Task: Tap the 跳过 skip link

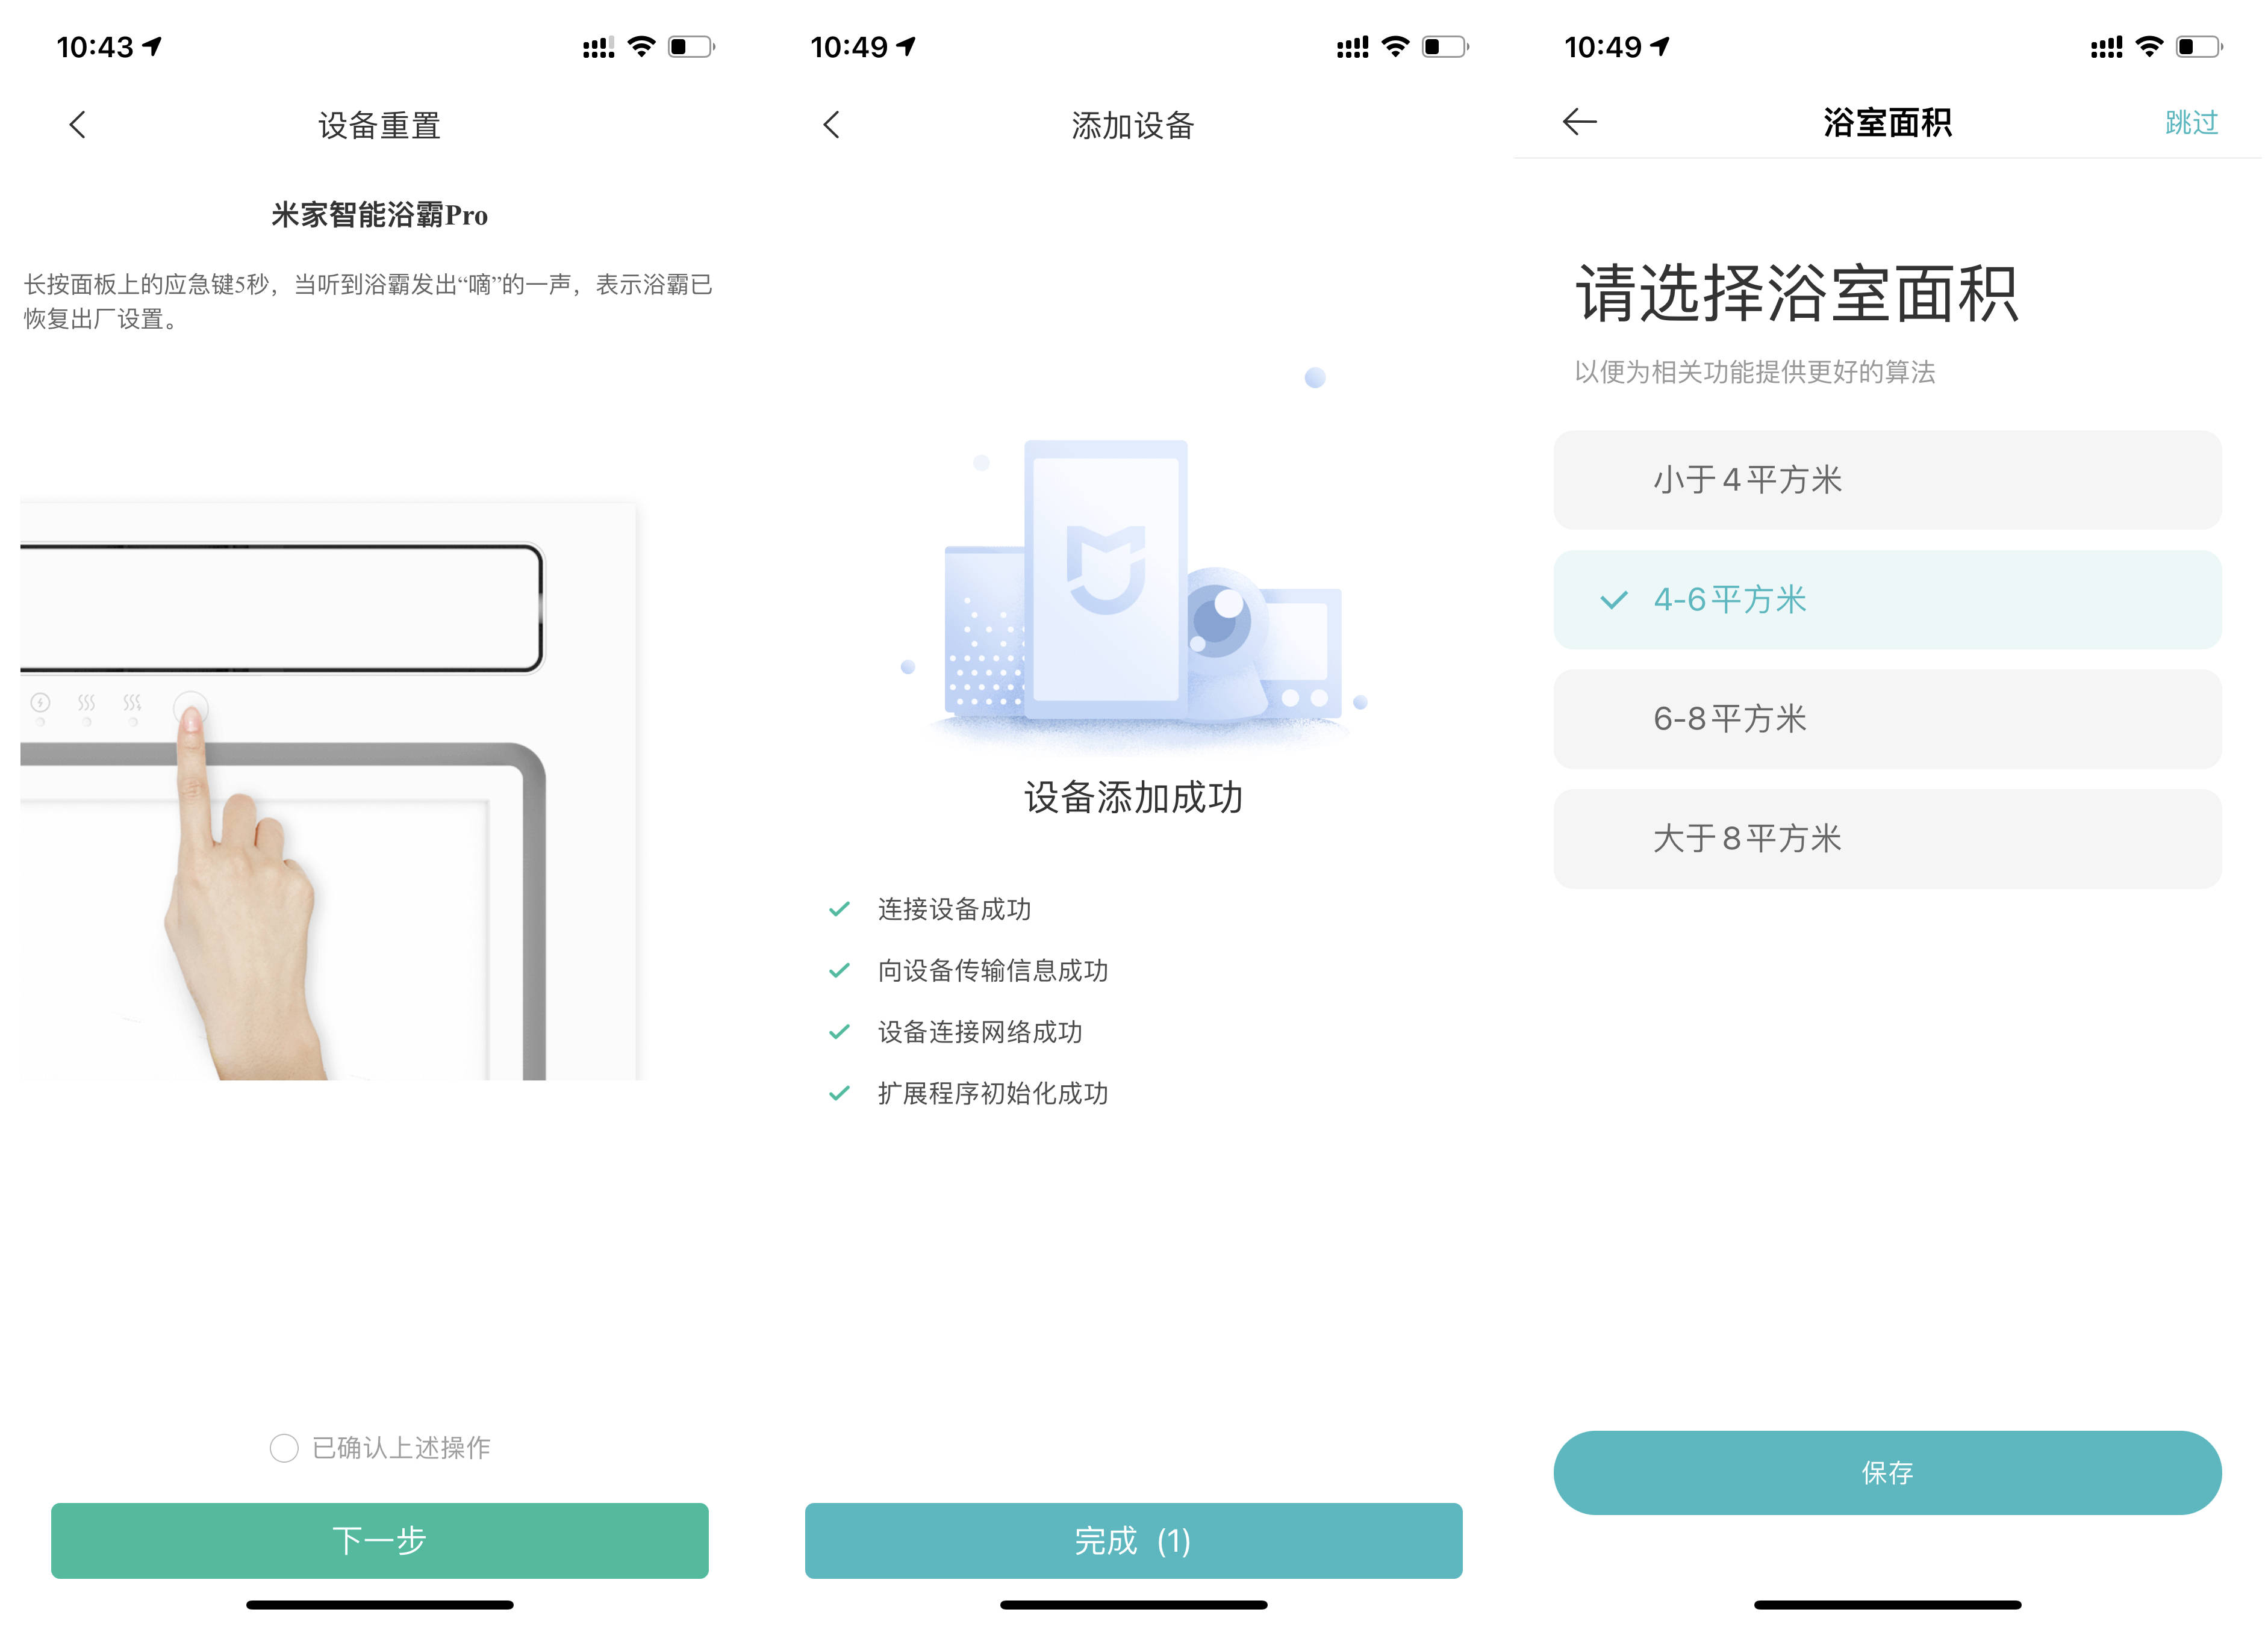Action: click(2191, 122)
